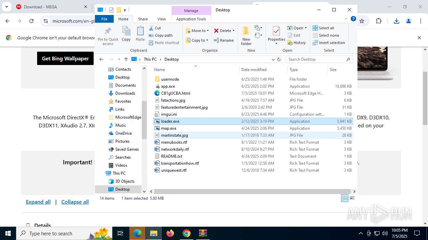Viewport: 428px width, 240px height.
Task: Open the Chrome extensions puzzle icon
Action: 379,21
